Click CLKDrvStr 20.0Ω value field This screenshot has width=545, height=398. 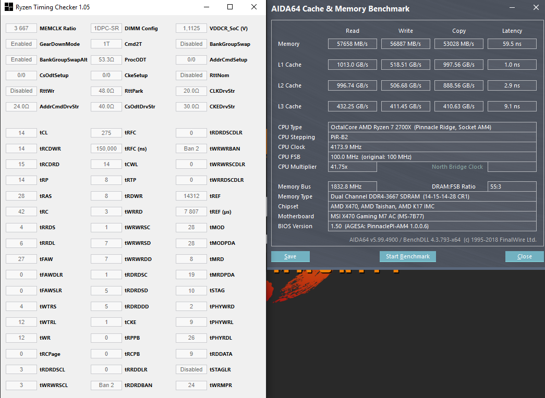click(x=191, y=91)
